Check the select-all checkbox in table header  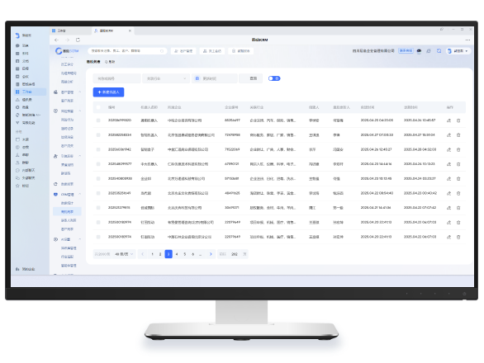click(98, 107)
